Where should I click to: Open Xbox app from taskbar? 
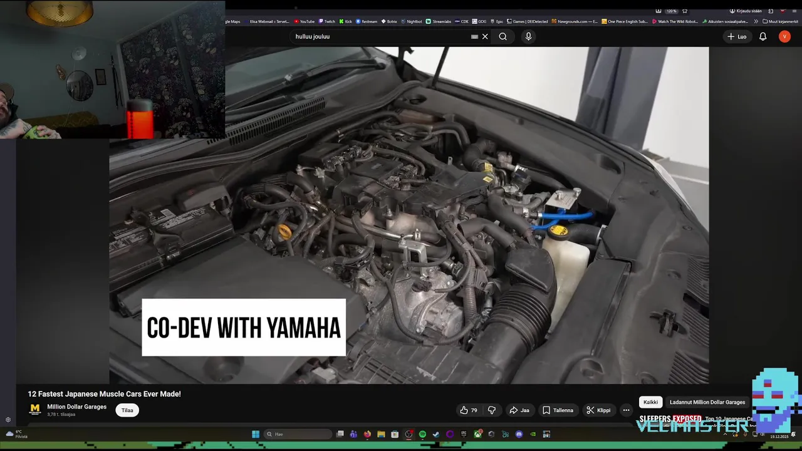coord(478,434)
